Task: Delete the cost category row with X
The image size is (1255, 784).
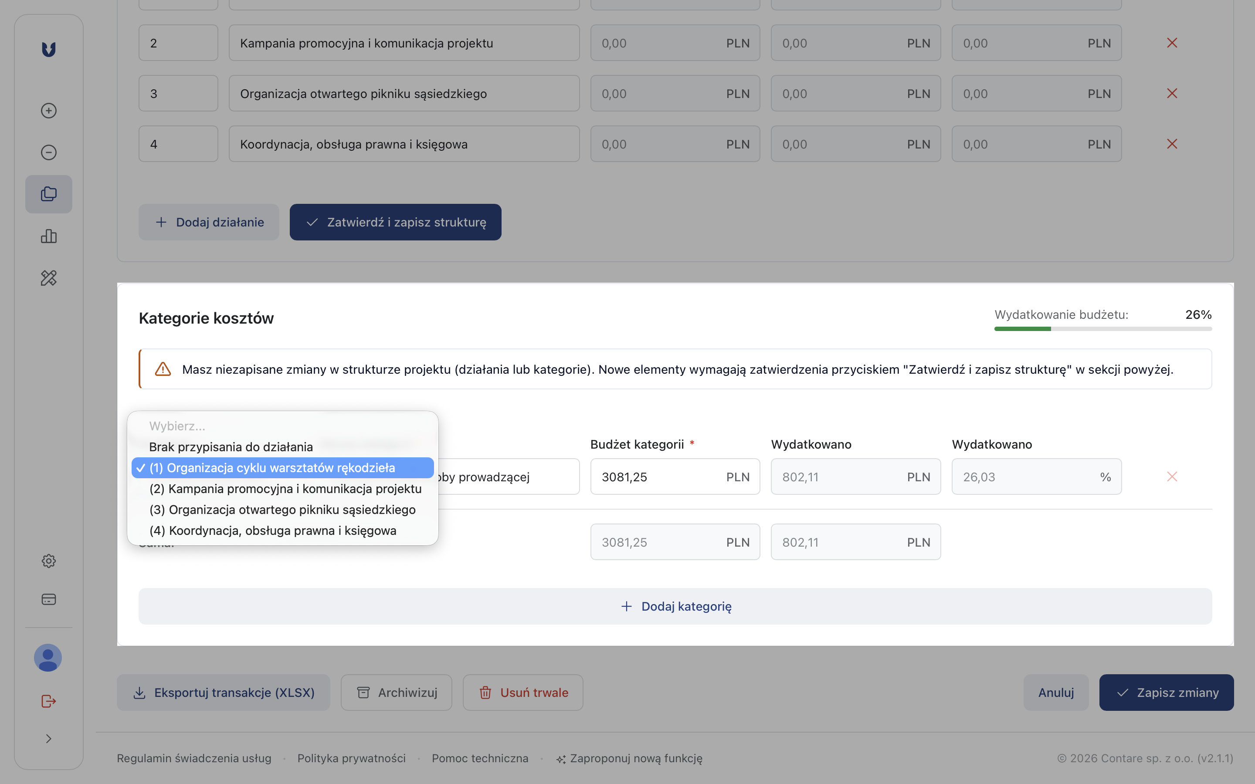Action: pyautogui.click(x=1171, y=476)
